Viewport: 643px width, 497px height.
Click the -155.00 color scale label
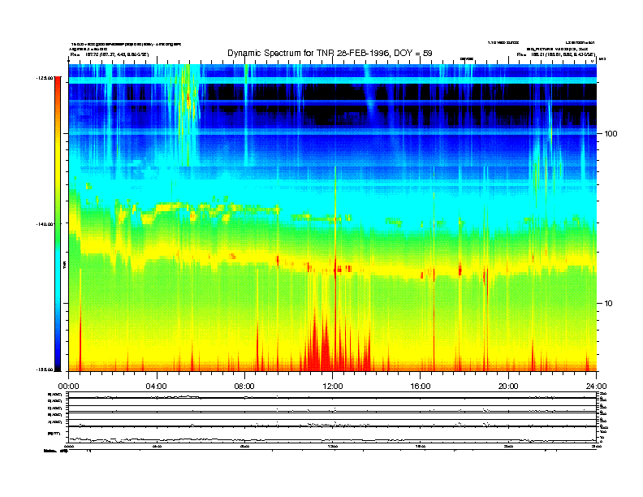tap(44, 370)
